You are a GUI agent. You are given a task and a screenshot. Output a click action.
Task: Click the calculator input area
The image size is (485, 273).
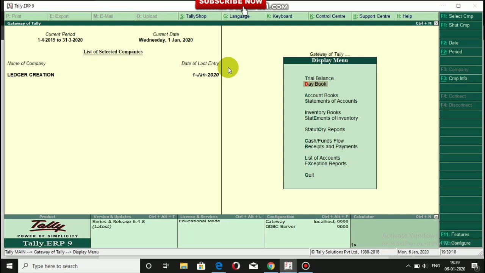[x=394, y=233]
